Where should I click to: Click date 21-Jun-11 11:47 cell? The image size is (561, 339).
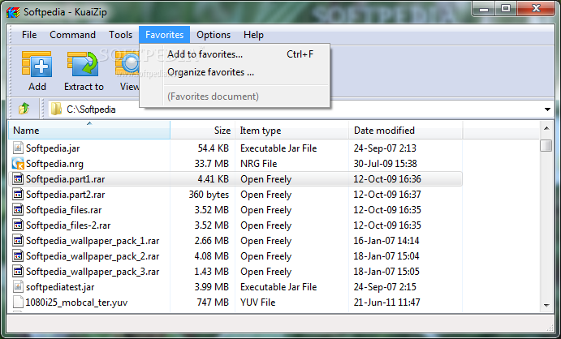coord(386,303)
